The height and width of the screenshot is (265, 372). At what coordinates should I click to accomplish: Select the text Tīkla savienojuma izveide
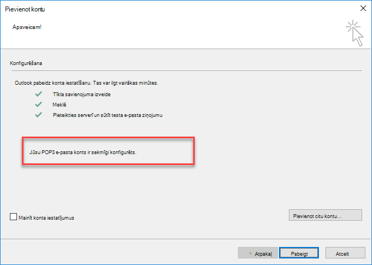[x=82, y=95]
